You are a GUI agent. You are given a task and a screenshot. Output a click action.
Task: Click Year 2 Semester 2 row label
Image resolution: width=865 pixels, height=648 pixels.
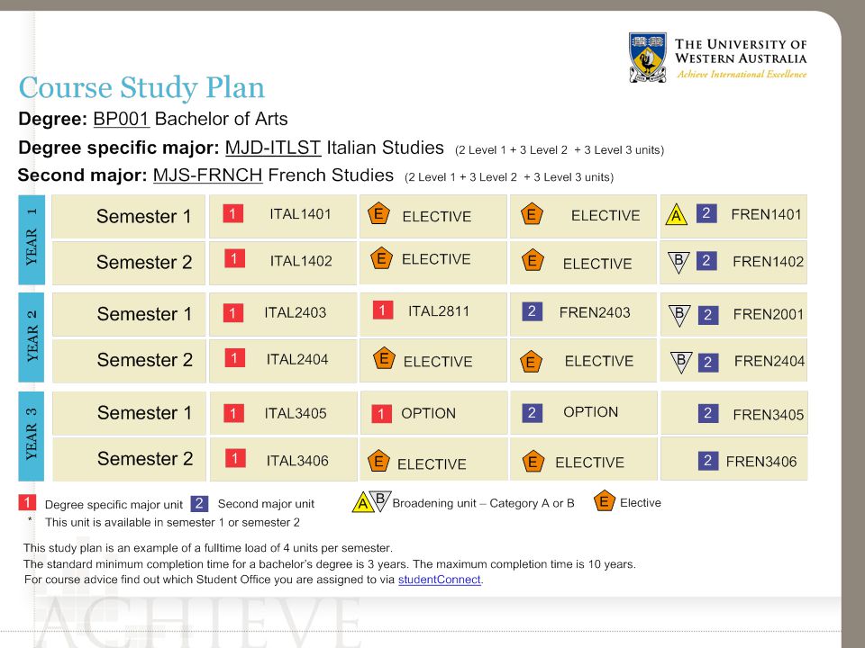(x=145, y=360)
